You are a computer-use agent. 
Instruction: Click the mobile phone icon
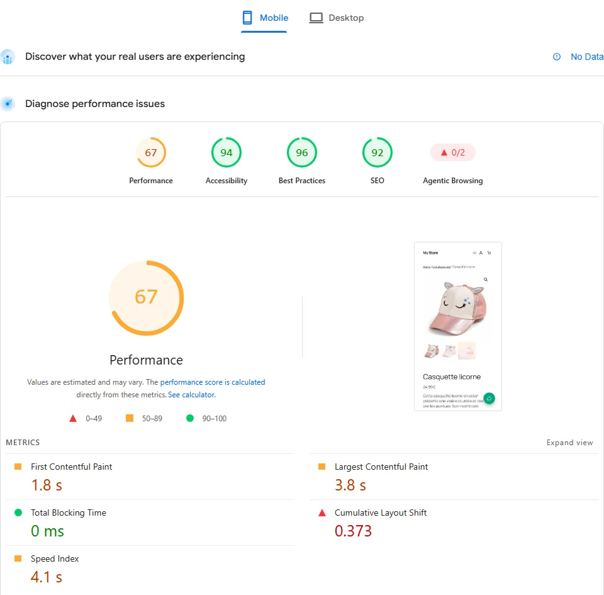pyautogui.click(x=247, y=18)
